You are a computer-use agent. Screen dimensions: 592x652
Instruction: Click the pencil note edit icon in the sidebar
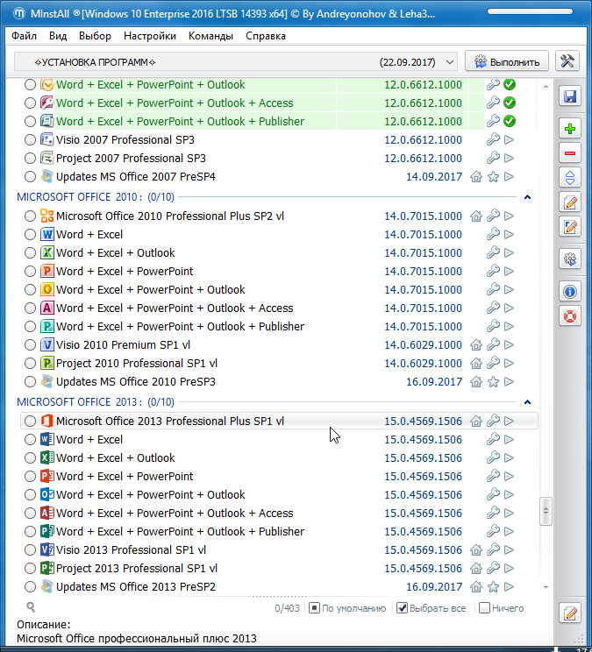pyautogui.click(x=569, y=202)
